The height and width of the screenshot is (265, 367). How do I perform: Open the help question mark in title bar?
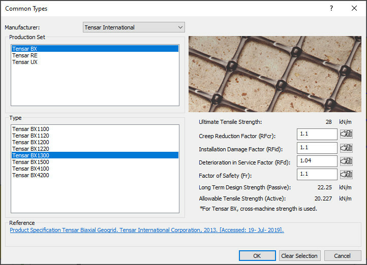pos(331,9)
